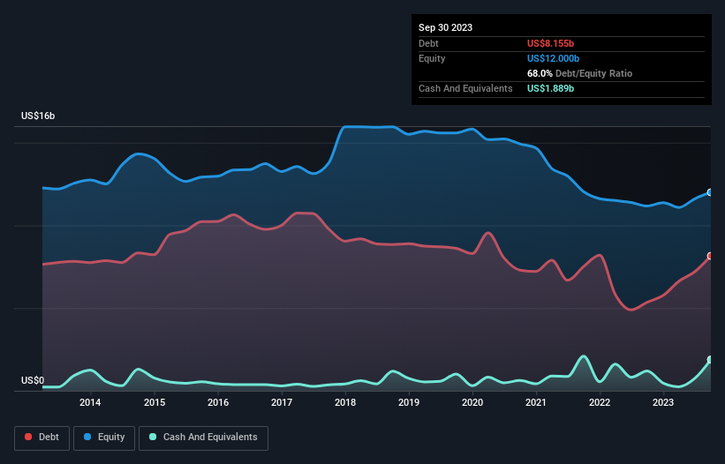Select the 2017 x-axis label
The image size is (725, 464).
282,402
